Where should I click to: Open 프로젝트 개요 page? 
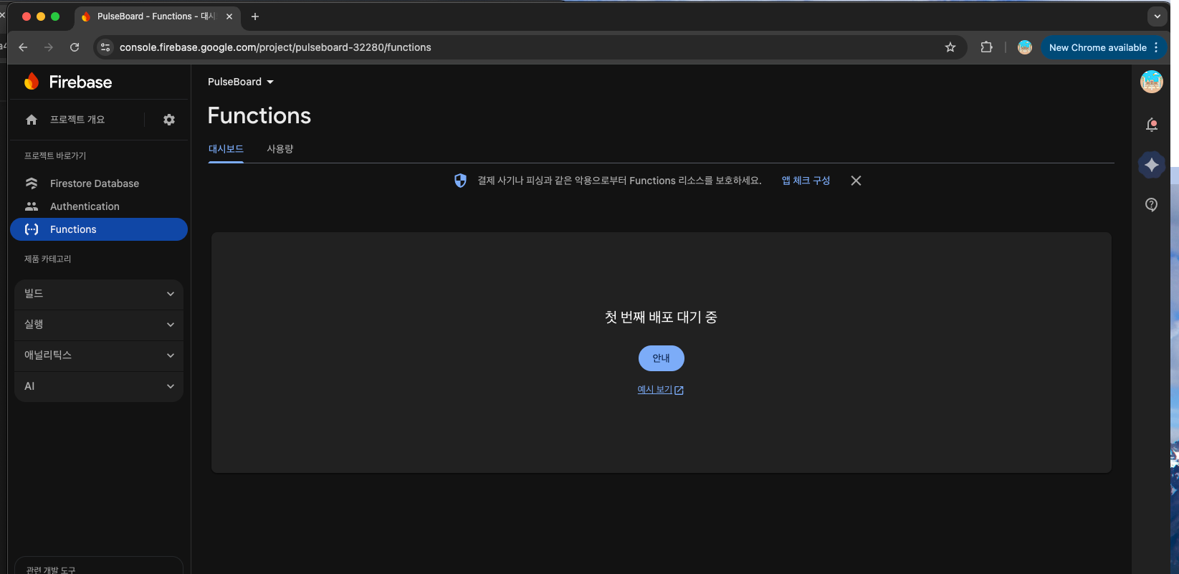pos(77,120)
